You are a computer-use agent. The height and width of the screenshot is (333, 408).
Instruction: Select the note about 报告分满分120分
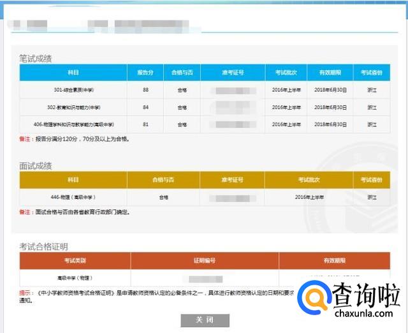pyautogui.click(x=75, y=139)
